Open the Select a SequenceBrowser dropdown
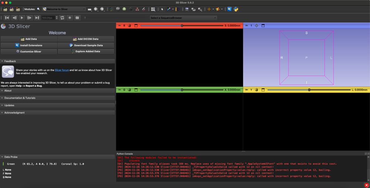The image size is (370, 188). point(183,18)
